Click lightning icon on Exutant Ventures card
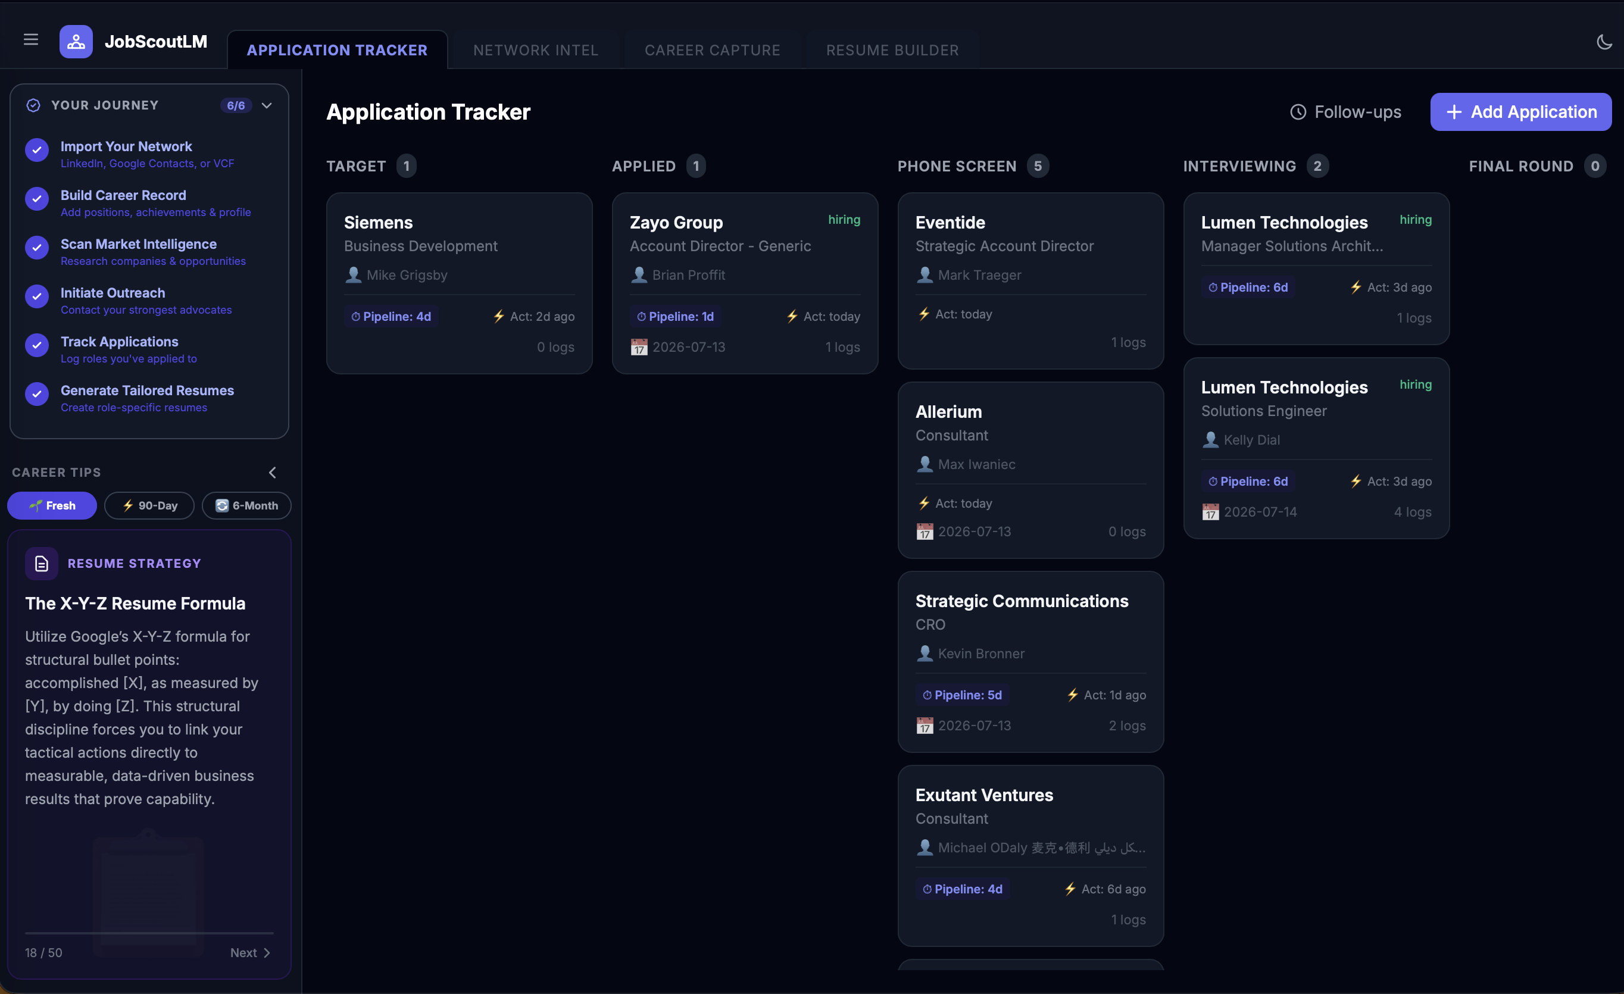This screenshot has height=994, width=1624. tap(1070, 889)
